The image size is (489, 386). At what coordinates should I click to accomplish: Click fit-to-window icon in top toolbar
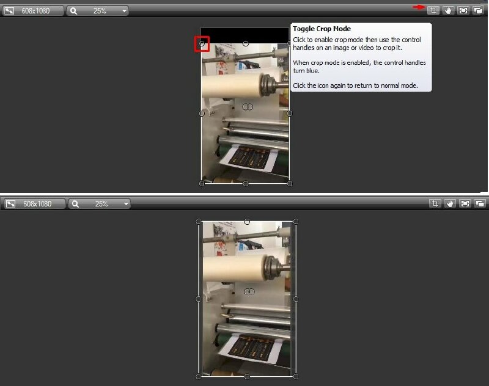pos(464,10)
